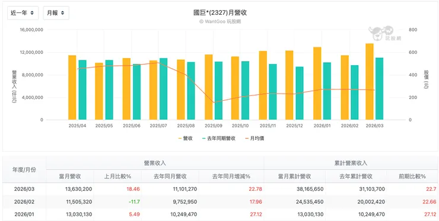Click the 去年同月增減% column header
Image resolution: width=439 pixels, height=221 pixels.
(x=231, y=177)
